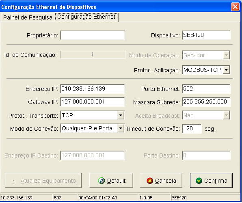
Task: Click the Endereço IP input field
Action: 93,89
